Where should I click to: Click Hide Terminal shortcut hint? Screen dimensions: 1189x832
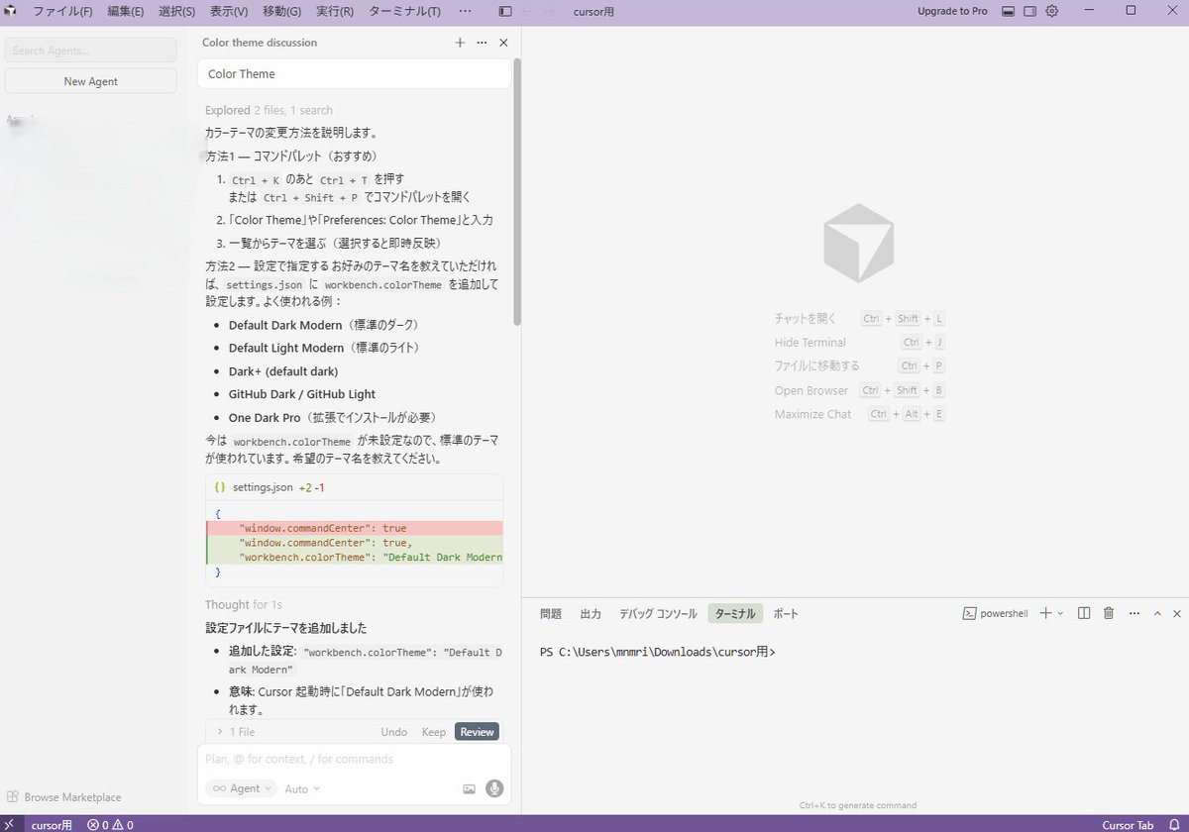pyautogui.click(x=860, y=343)
